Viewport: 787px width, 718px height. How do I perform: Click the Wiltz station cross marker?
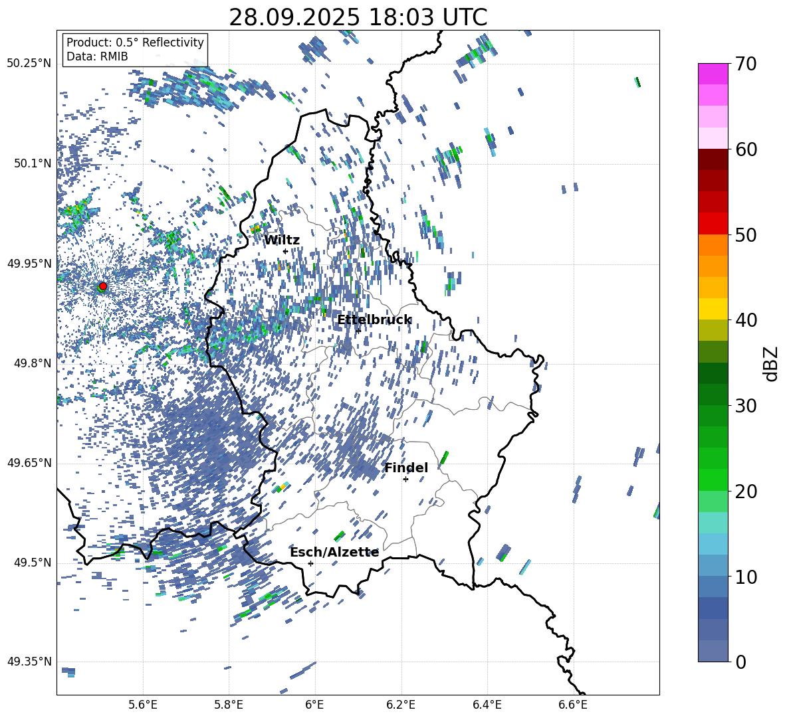pyautogui.click(x=285, y=251)
